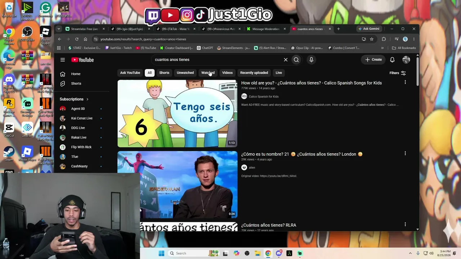Switch to the #ninevicous TikTok tab
461x259 pixels.
pyautogui.click(x=221, y=29)
